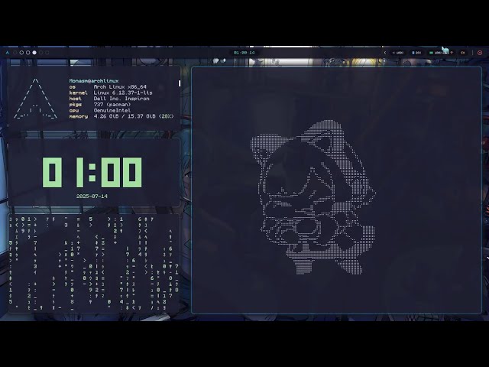Image resolution: width=489 pixels, height=367 pixels.
Task: Focus the matrix rain terminal window
Action: point(94,263)
